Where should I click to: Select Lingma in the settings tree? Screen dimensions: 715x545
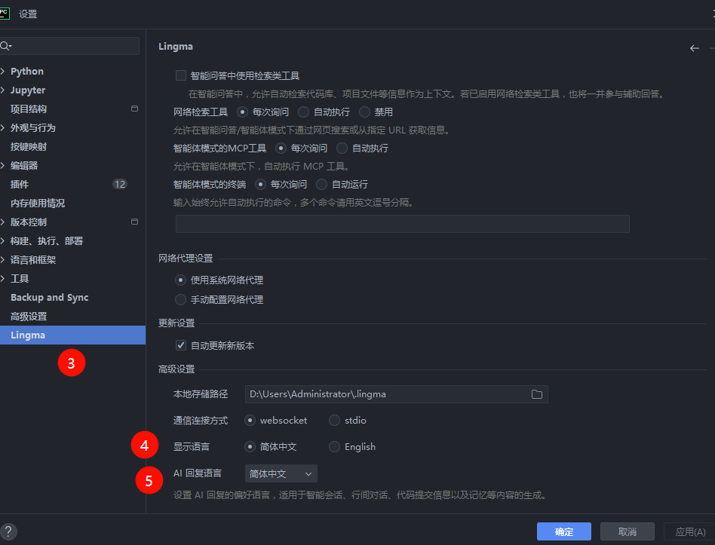(72, 335)
